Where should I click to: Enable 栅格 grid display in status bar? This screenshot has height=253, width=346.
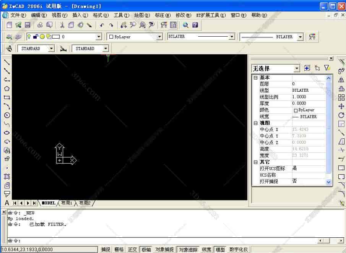(119, 249)
